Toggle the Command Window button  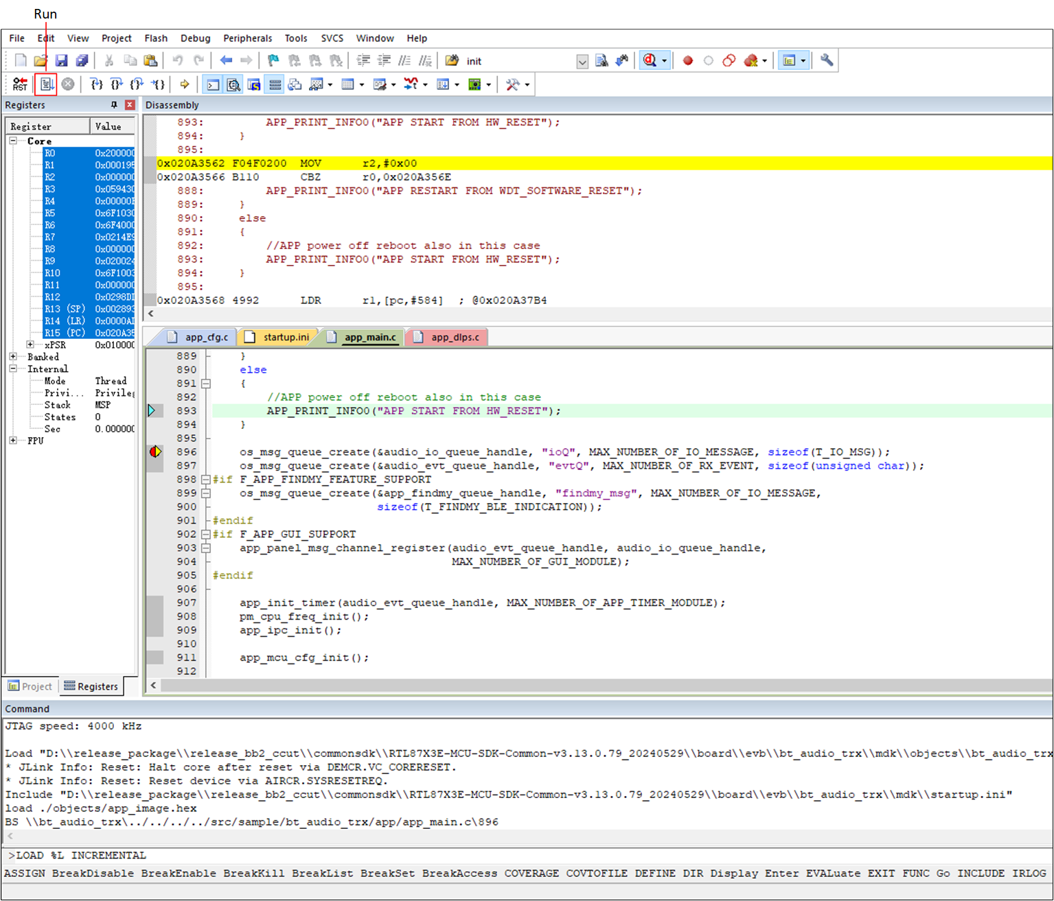tap(214, 84)
